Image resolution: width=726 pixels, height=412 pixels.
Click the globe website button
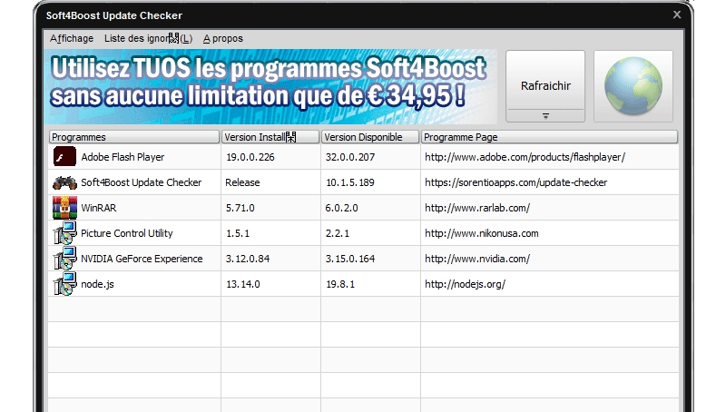coord(633,86)
